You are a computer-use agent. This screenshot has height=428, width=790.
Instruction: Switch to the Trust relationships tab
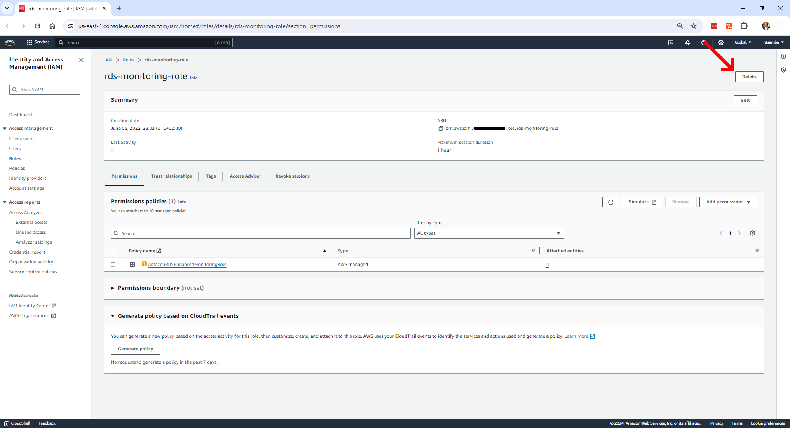point(171,176)
